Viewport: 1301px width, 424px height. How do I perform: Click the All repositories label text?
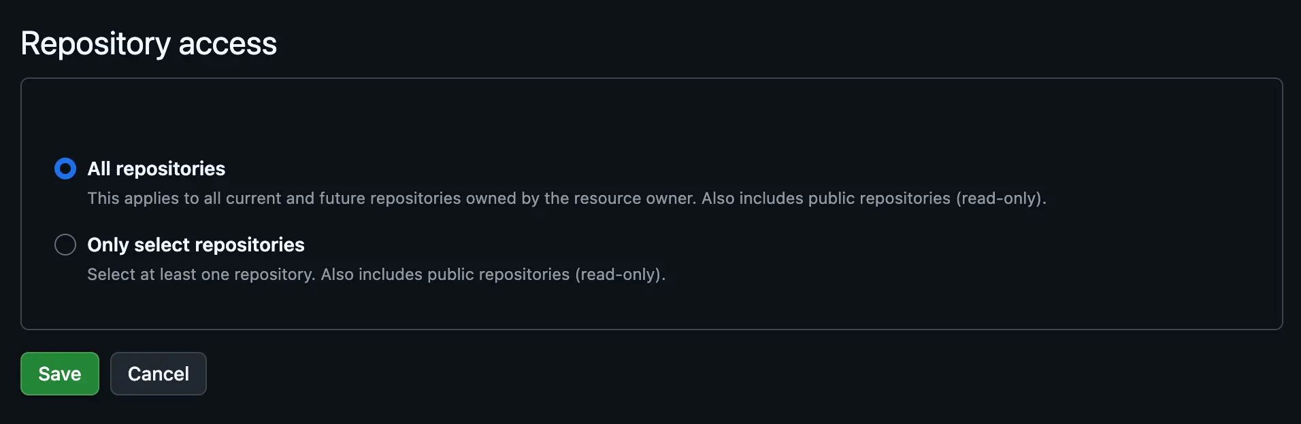tap(156, 169)
